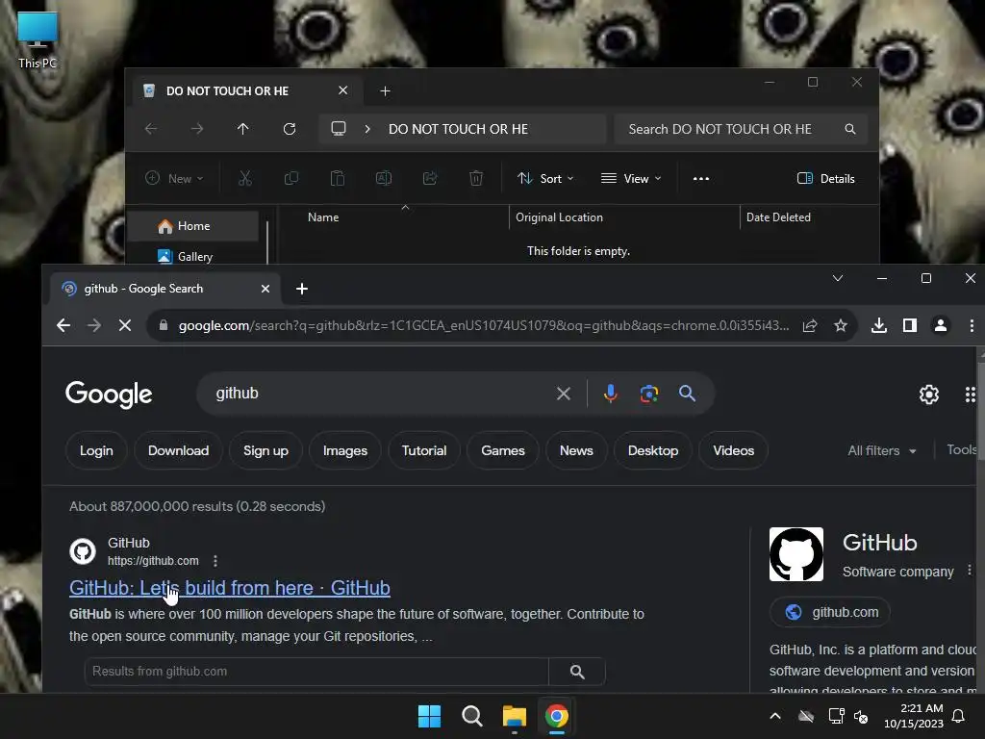Screen dimensions: 985x739
Task: Show hidden system tray icons
Action: point(775,716)
